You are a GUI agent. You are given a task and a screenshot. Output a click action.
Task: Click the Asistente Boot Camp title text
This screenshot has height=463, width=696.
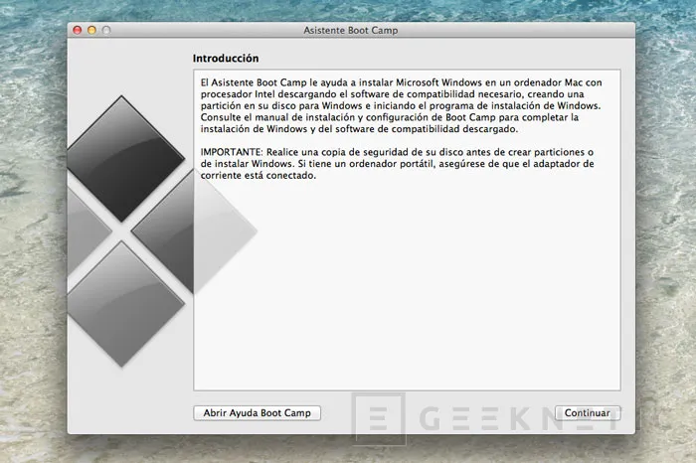coord(351,30)
